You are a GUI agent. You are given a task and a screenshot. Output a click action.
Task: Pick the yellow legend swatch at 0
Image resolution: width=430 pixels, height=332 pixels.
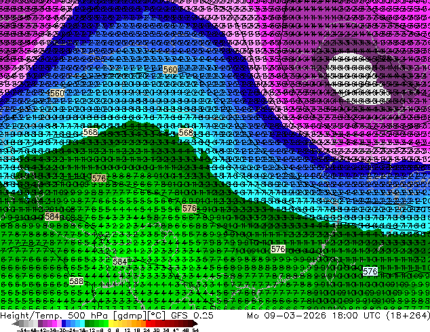click(111, 323)
